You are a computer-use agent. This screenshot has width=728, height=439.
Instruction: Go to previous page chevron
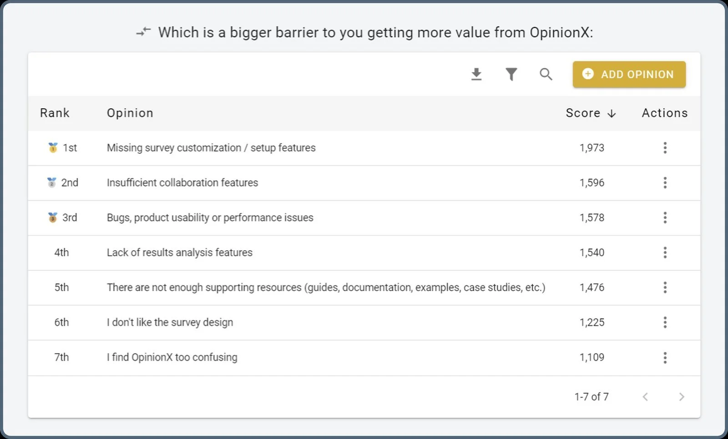pyautogui.click(x=645, y=397)
